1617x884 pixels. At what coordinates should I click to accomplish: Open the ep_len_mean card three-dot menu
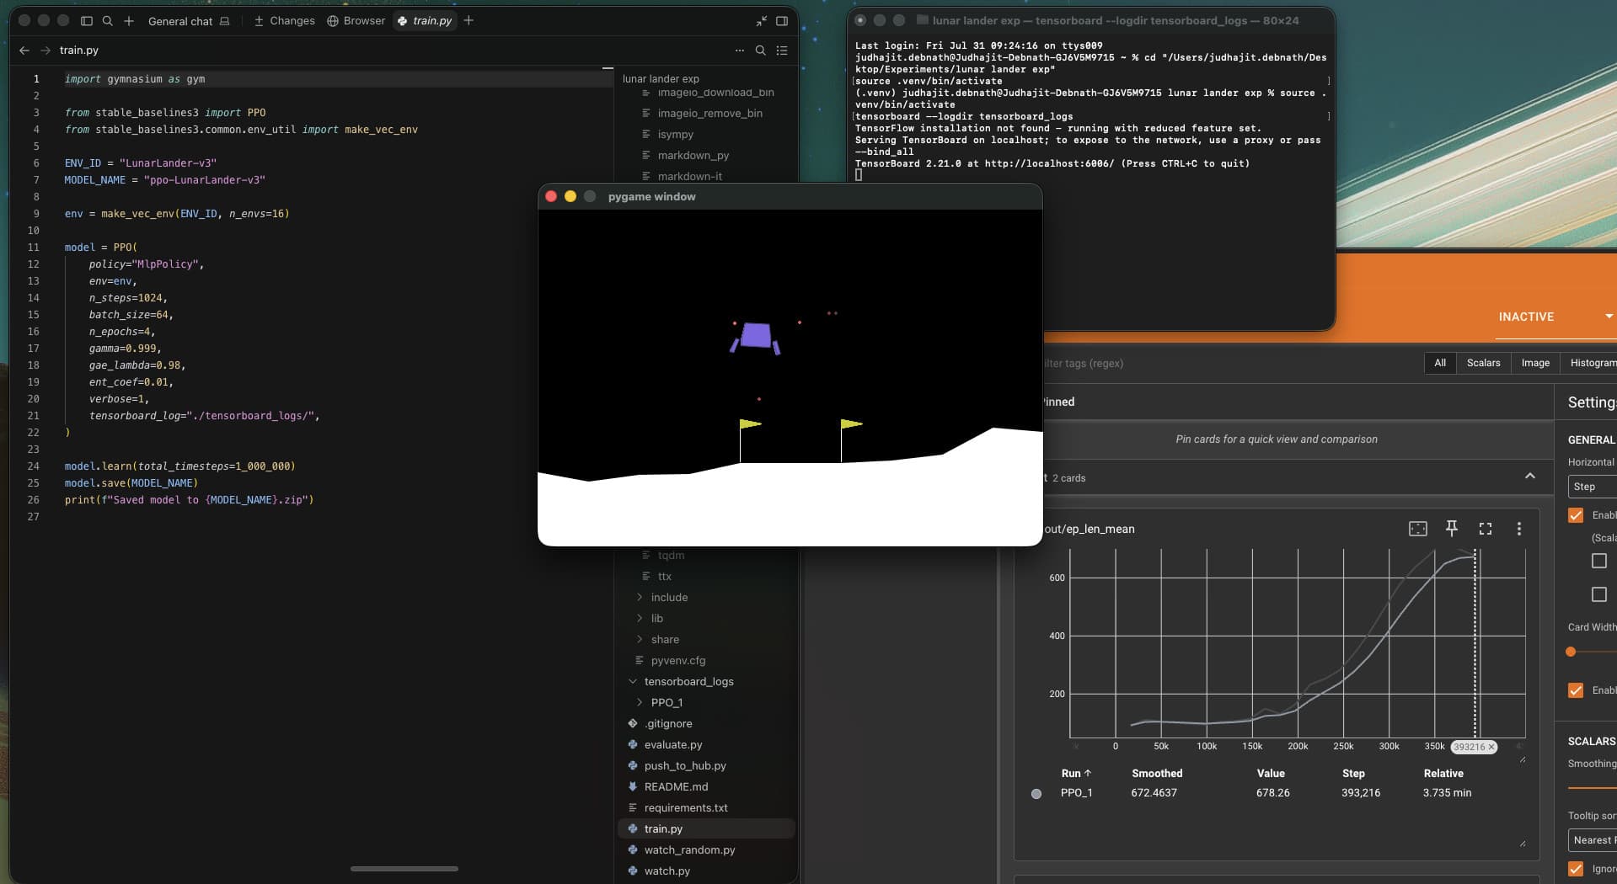click(1519, 529)
